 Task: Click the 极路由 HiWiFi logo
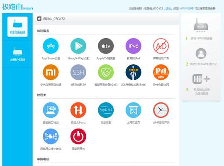pos(17,7)
